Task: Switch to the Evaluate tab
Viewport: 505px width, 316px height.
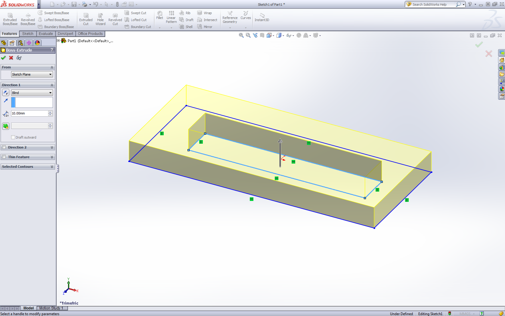Action: tap(46, 34)
